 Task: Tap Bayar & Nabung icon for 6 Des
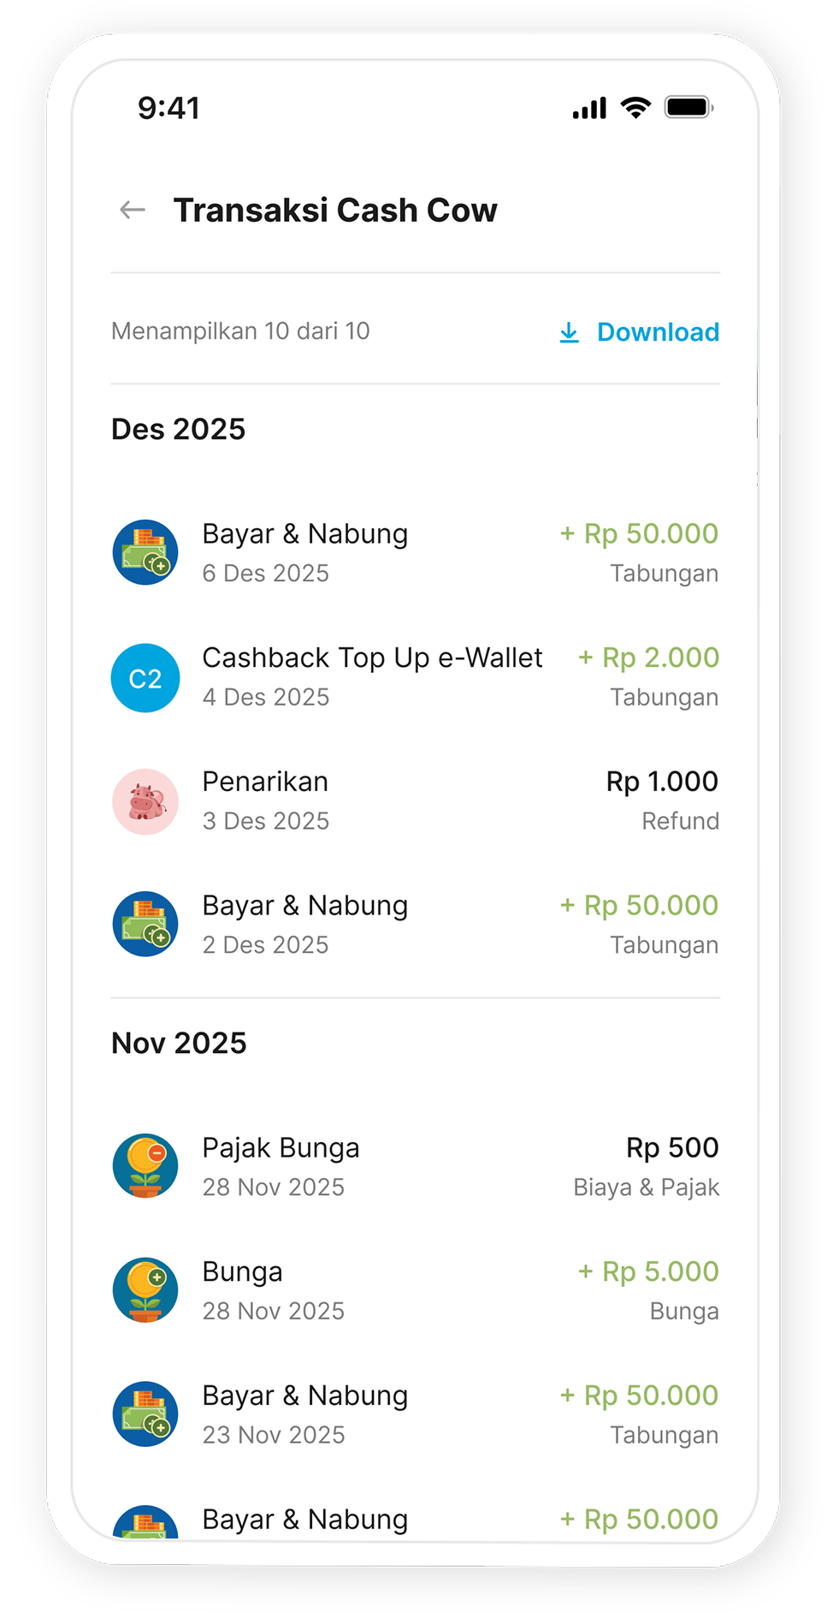click(145, 552)
